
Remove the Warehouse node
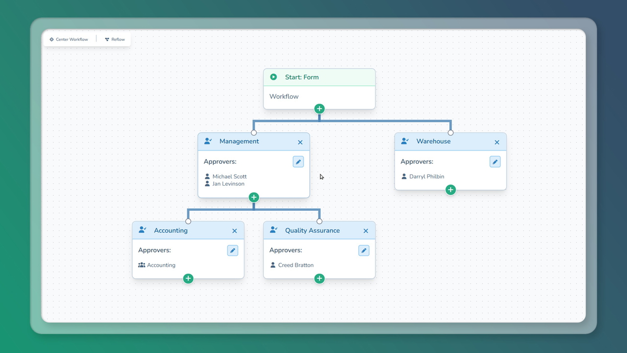coord(497,142)
